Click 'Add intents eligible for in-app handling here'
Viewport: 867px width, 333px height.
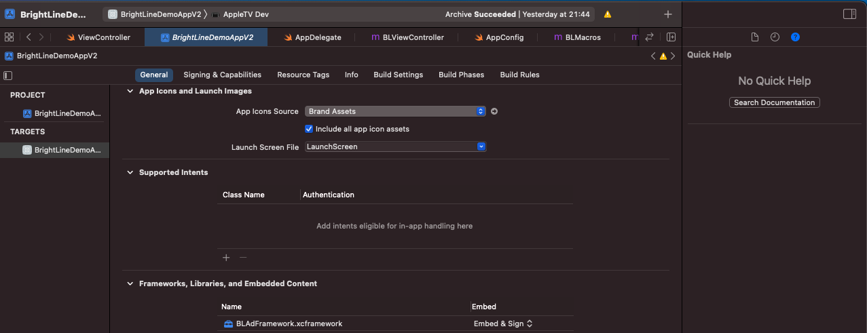pyautogui.click(x=394, y=226)
